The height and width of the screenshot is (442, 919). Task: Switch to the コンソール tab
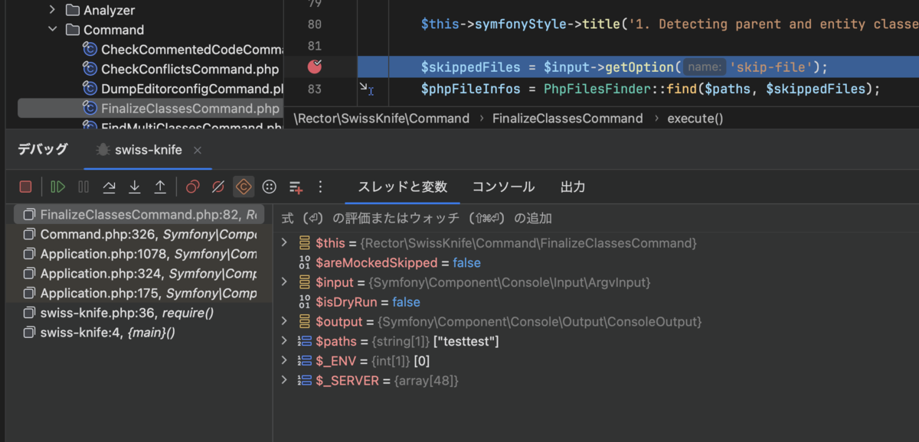click(x=503, y=187)
